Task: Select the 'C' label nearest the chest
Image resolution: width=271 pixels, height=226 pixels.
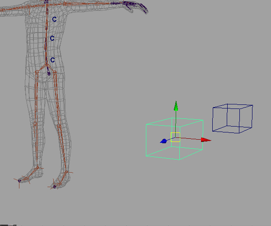Action: (x=54, y=19)
